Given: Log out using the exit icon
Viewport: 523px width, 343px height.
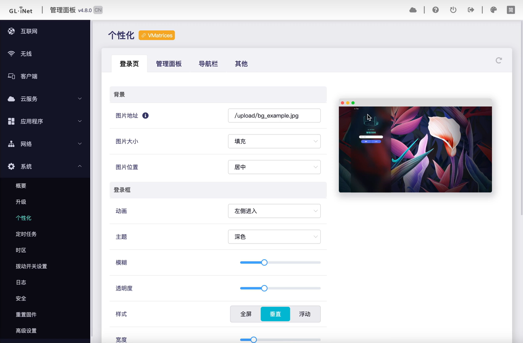Looking at the screenshot, I should pos(471,9).
